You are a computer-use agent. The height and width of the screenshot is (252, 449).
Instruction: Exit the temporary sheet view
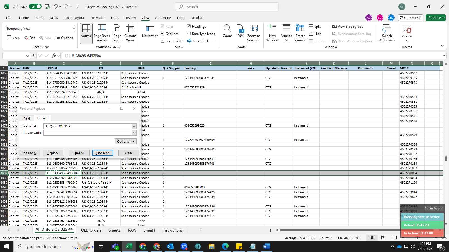(x=29, y=38)
